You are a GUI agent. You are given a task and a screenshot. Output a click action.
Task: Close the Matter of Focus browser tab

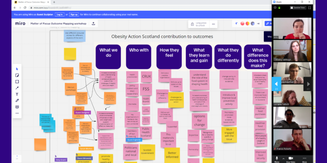tap(49, 2)
